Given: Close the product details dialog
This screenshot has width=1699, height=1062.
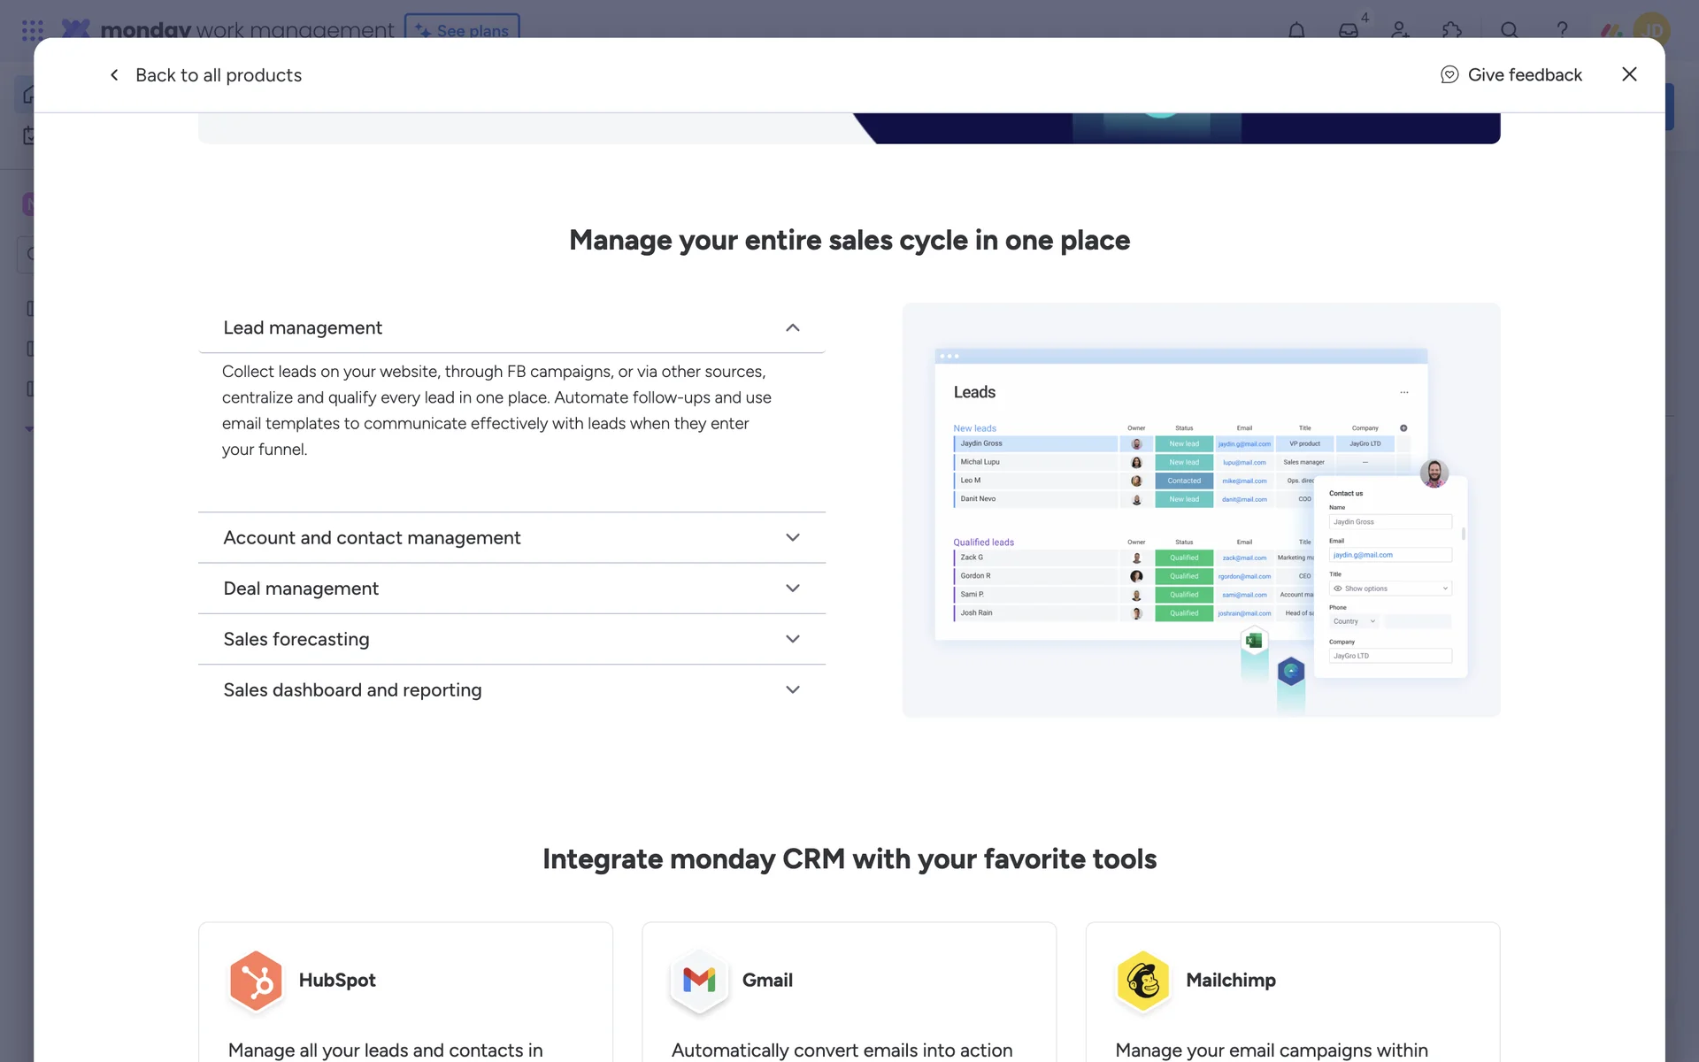Looking at the screenshot, I should 1629,74.
